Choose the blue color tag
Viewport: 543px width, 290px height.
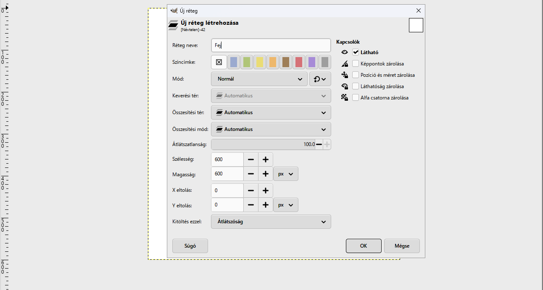(234, 62)
